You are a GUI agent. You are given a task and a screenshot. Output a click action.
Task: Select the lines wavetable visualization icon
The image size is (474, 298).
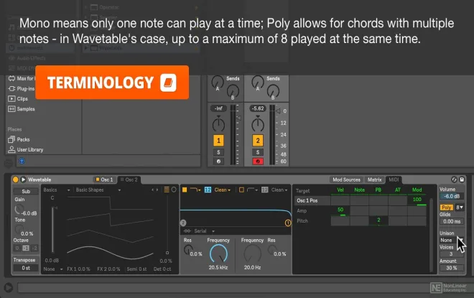click(167, 190)
